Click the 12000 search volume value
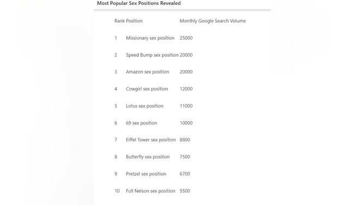This screenshot has height=205, width=364. coord(186,89)
